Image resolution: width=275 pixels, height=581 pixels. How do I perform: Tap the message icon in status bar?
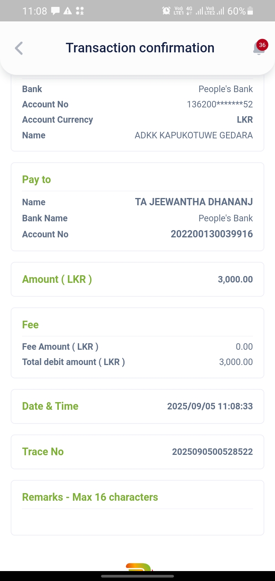pyautogui.click(x=55, y=11)
